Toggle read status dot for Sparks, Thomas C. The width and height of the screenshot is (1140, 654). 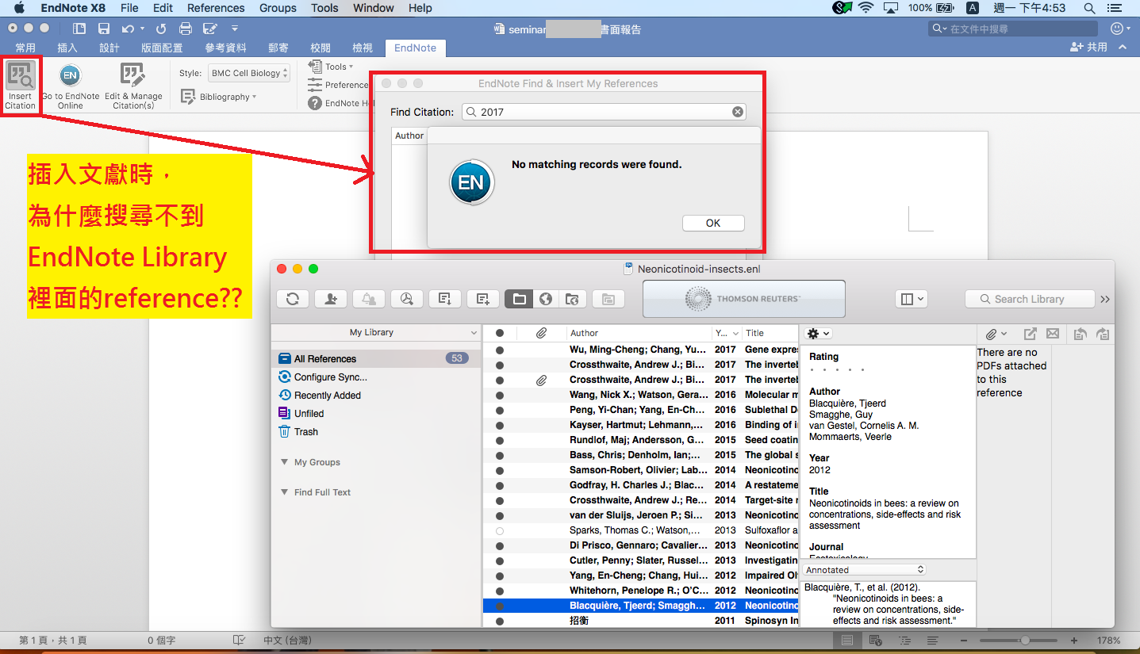point(499,530)
